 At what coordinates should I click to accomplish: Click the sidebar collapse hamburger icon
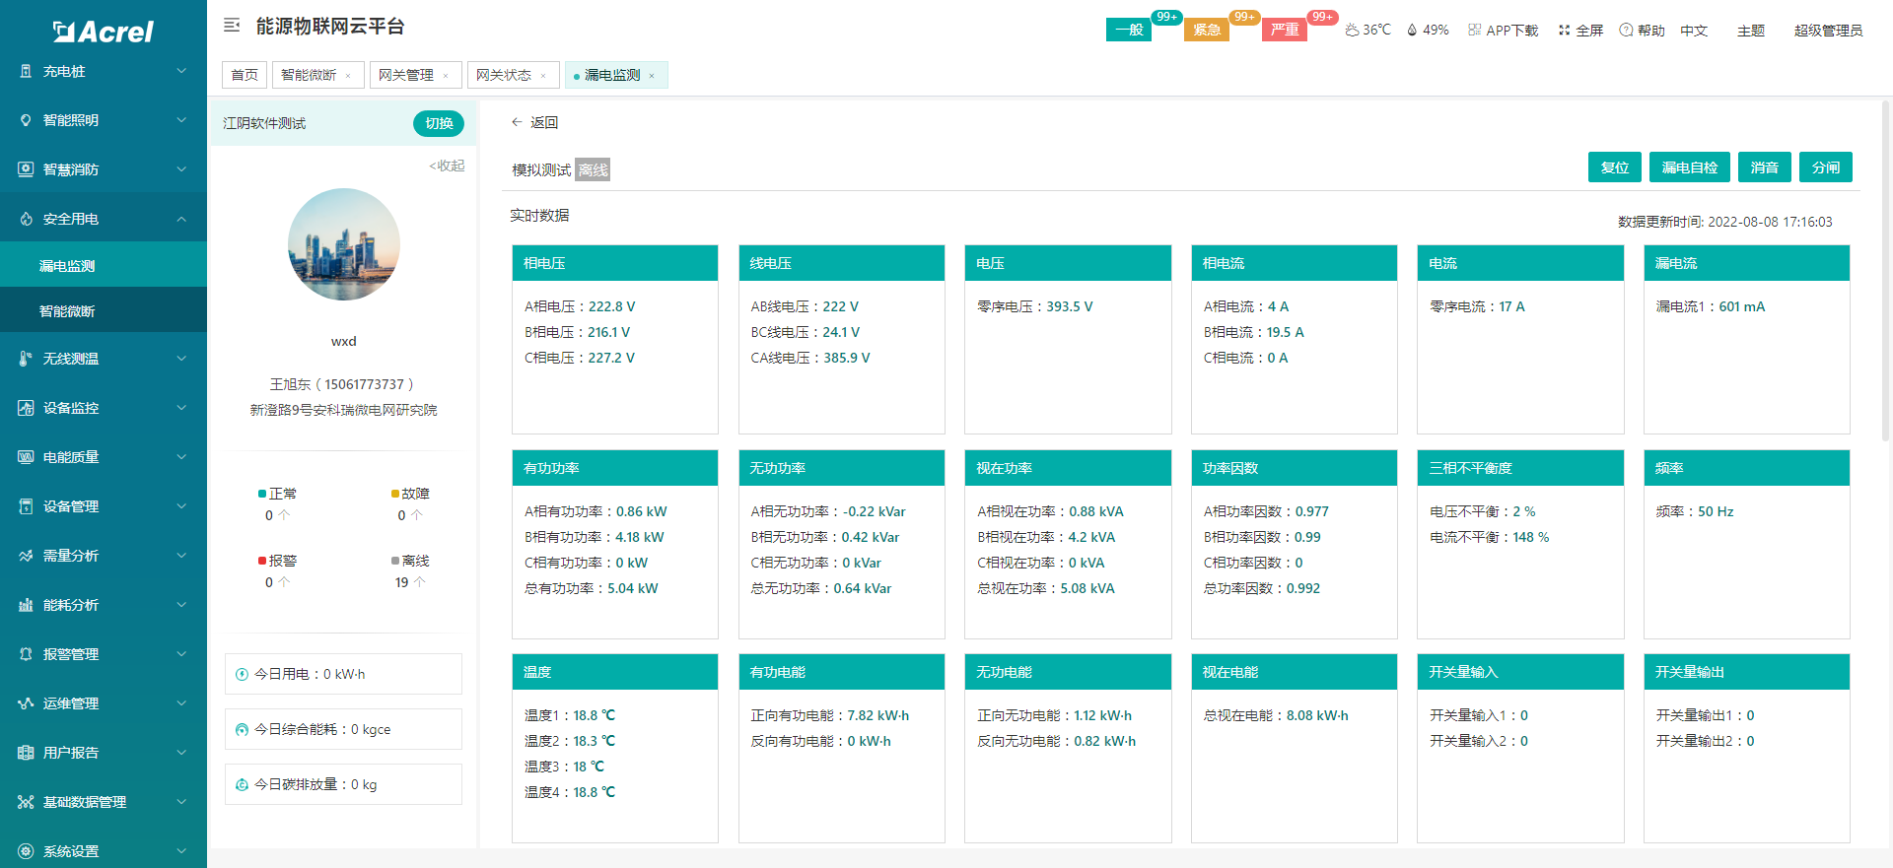tap(232, 26)
